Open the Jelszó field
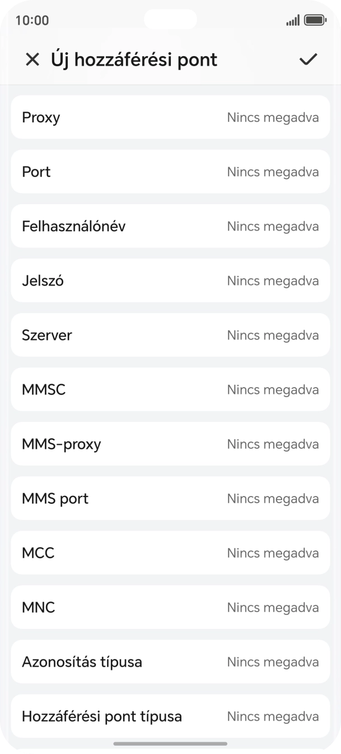The width and height of the screenshot is (341, 754). (170, 281)
